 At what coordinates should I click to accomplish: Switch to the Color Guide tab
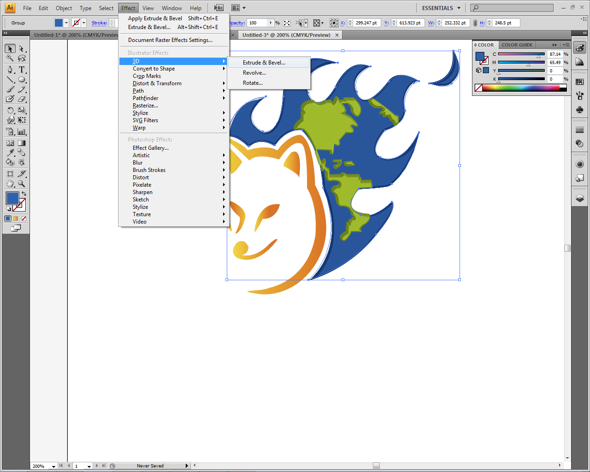pyautogui.click(x=516, y=45)
